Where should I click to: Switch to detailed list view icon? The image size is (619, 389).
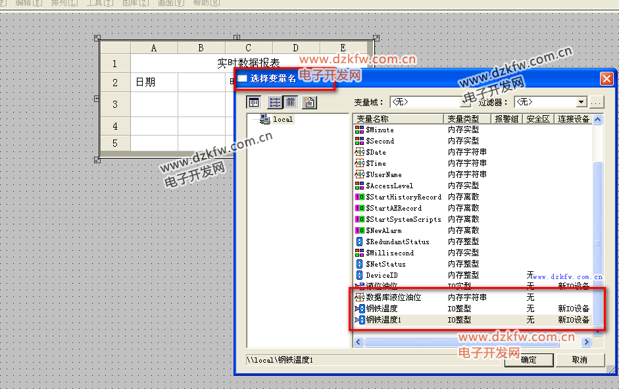click(291, 102)
